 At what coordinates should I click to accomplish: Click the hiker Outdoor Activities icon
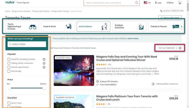pyautogui.click(x=140, y=27)
